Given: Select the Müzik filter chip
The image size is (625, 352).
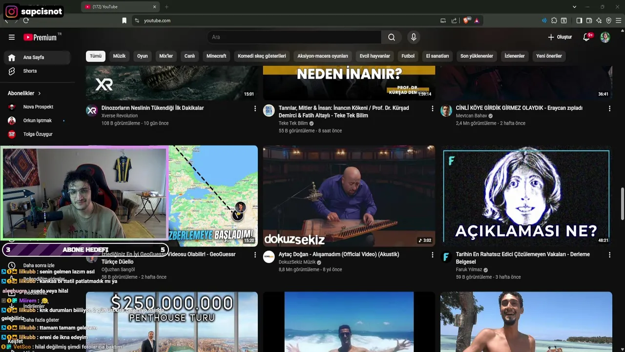Looking at the screenshot, I should (x=119, y=56).
